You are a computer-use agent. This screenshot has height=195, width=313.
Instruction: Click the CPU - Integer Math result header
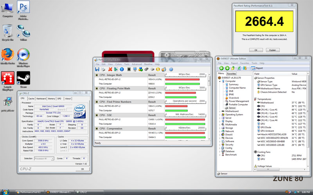coord(130,75)
